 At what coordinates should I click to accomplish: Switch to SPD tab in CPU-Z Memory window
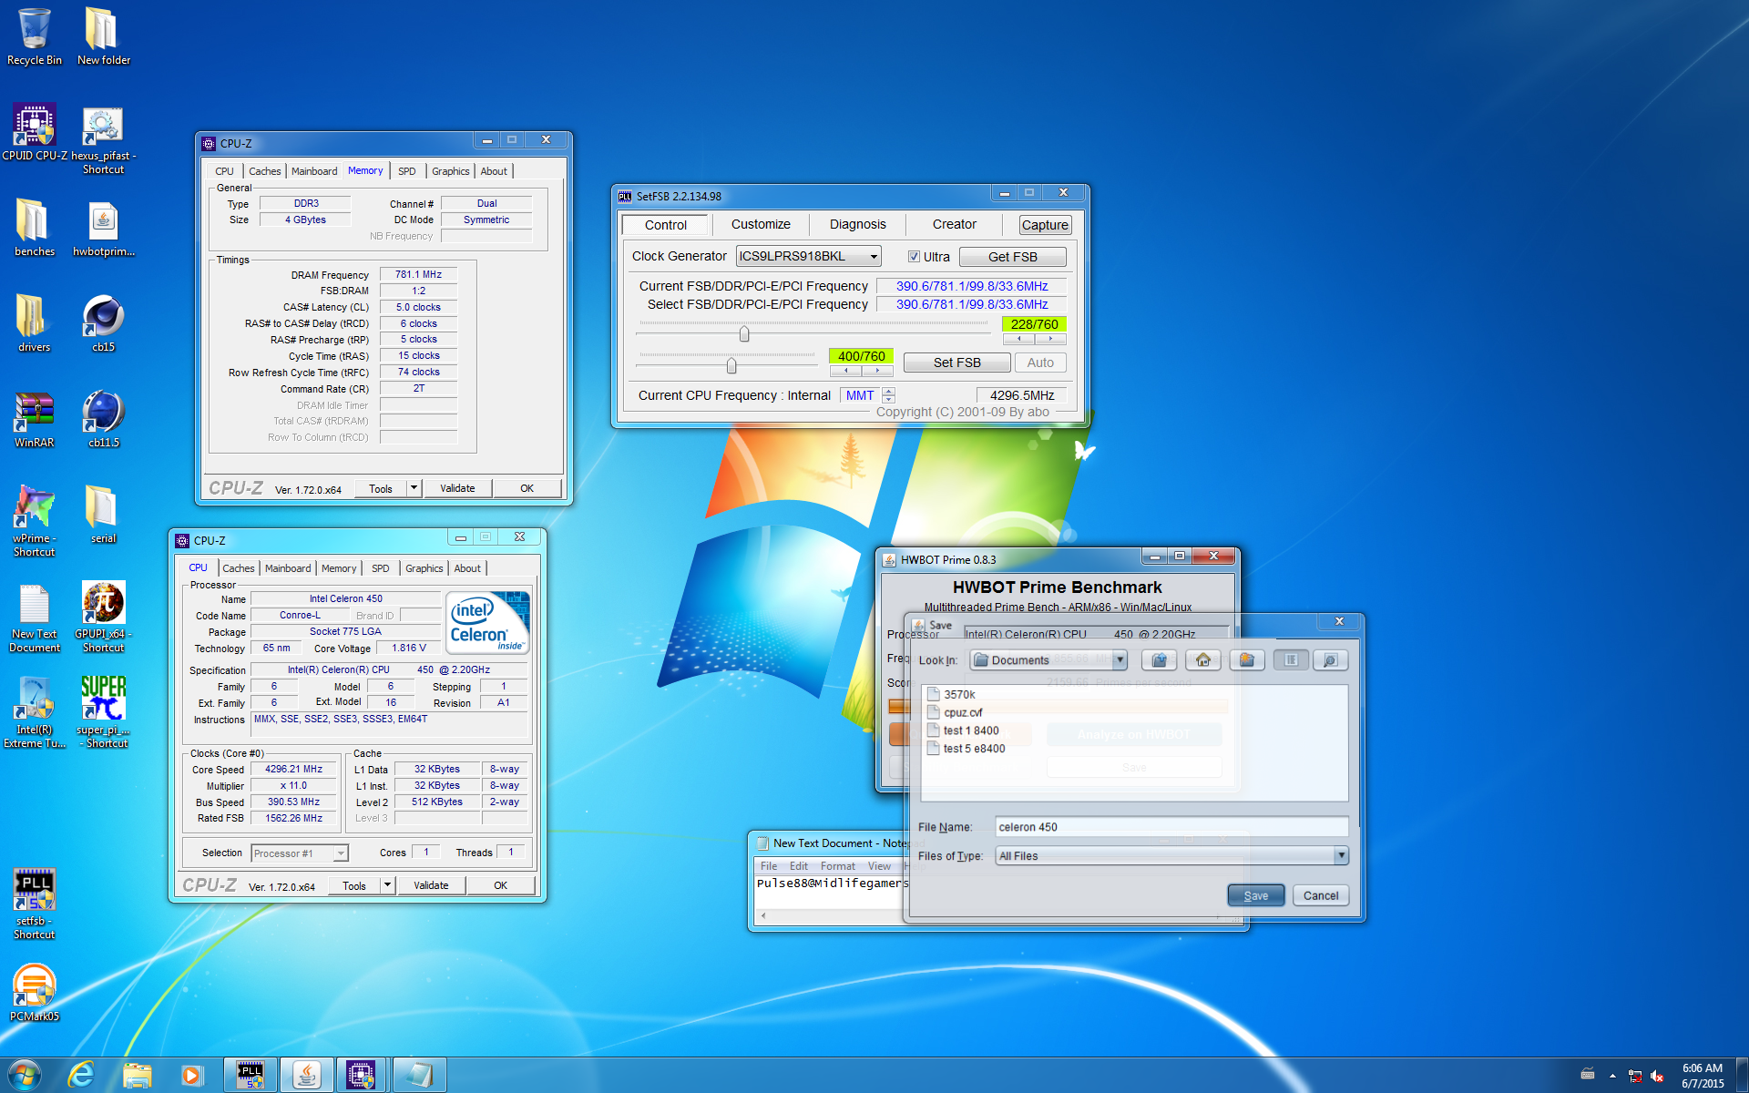click(407, 171)
